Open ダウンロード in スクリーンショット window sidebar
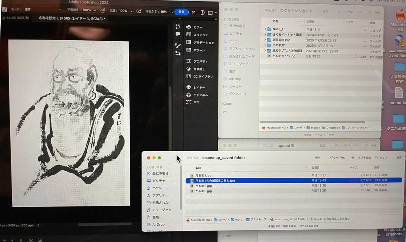Screen dimensions: 406x242 [x=238, y=94]
